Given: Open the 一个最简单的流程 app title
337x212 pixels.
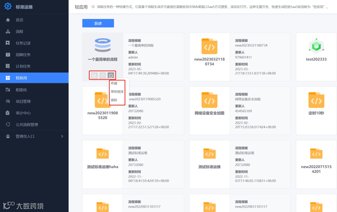Looking at the screenshot, I should coord(103,59).
